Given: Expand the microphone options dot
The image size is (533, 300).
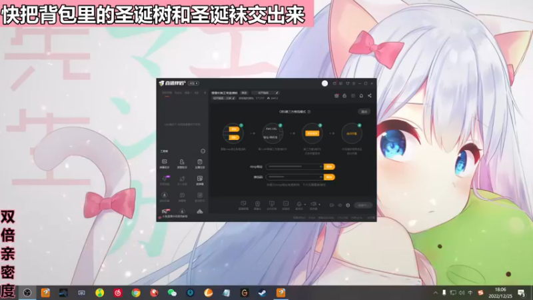Looking at the screenshot, I should click(305, 205).
